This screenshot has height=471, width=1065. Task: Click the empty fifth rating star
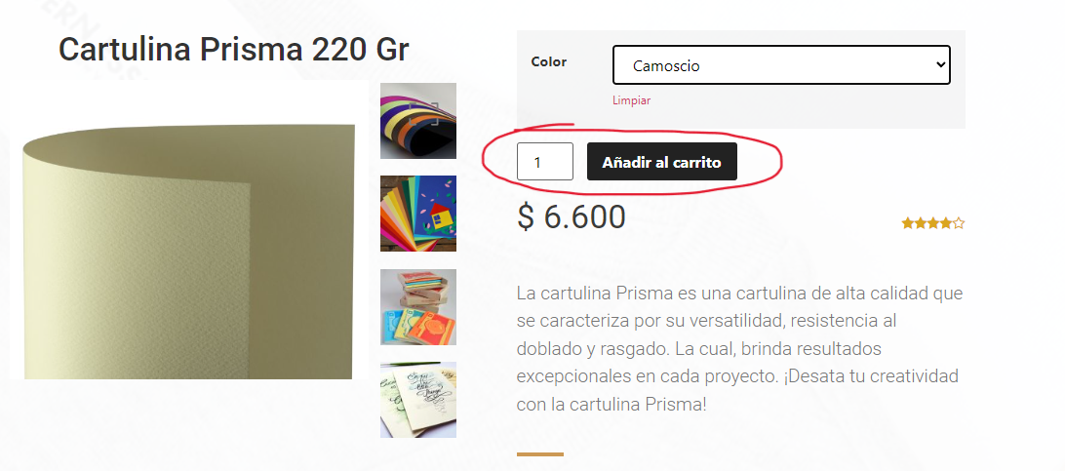pos(959,223)
